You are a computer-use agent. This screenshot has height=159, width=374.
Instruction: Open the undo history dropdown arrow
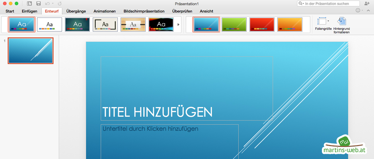coord(53,4)
